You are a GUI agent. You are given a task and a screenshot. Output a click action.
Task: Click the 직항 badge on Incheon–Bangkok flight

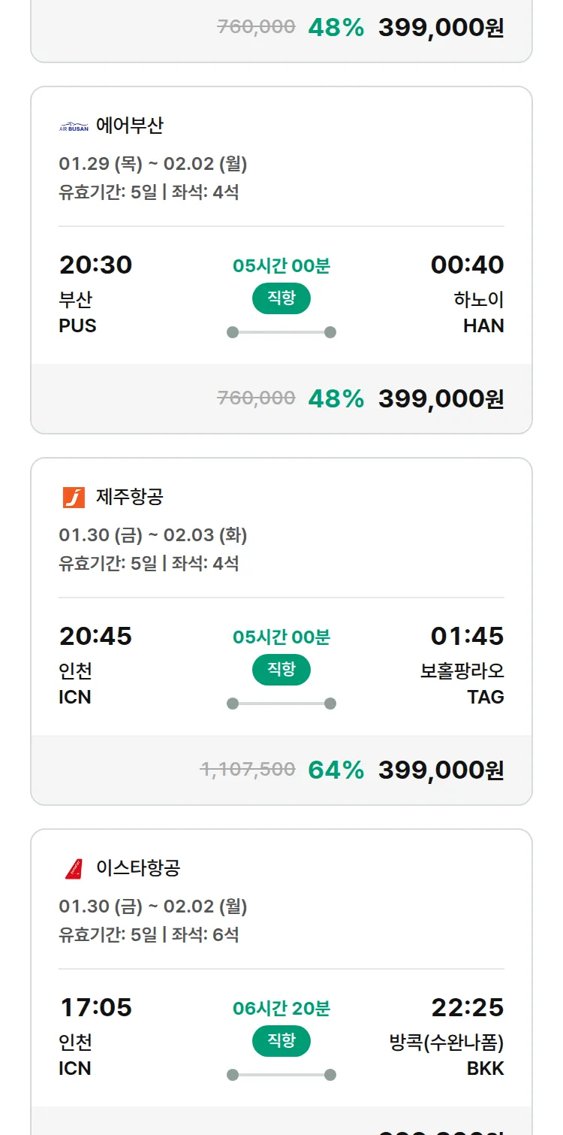[x=281, y=1041]
